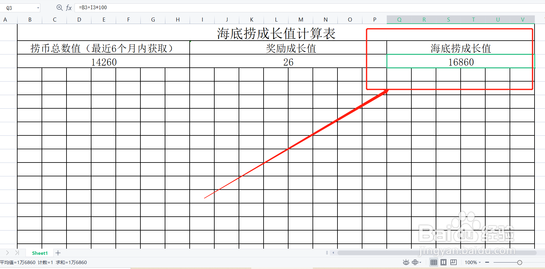Image resolution: width=545 pixels, height=269 pixels.
Task: Select column D header
Action: coord(79,20)
